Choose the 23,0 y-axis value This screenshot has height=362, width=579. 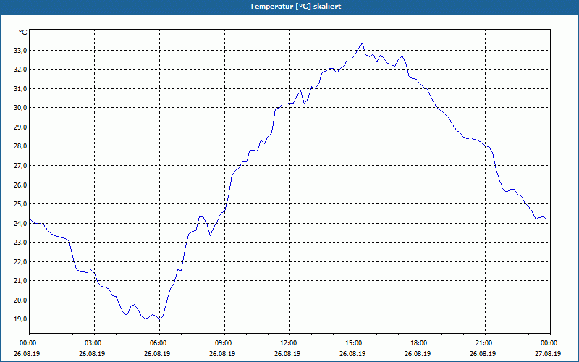pos(20,243)
